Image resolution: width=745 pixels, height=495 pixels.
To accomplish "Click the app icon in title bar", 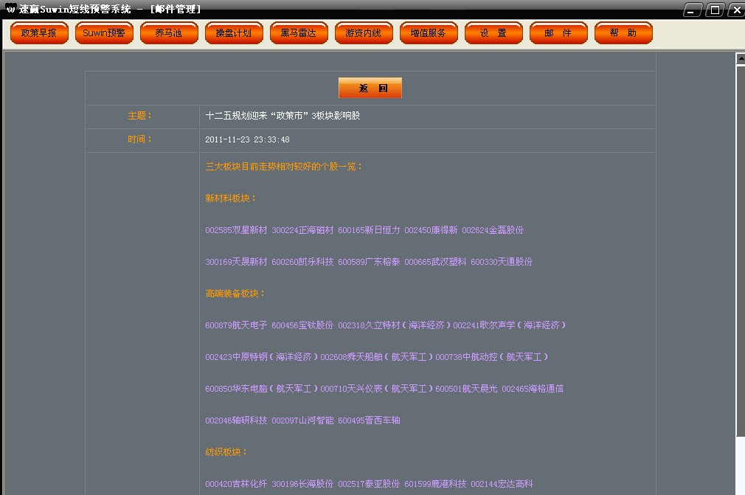I will click(10, 9).
